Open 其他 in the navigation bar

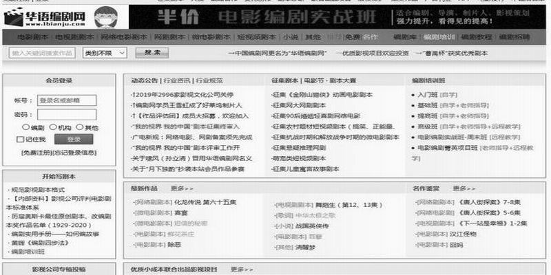[313, 37]
